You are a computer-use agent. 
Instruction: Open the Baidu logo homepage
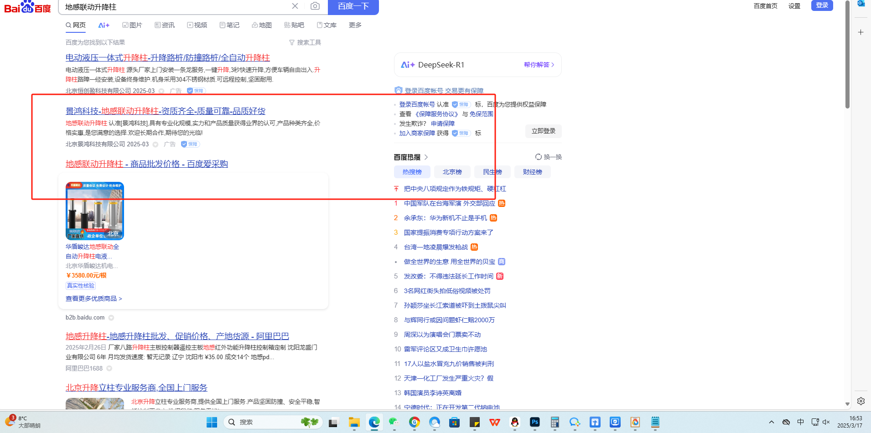27,7
